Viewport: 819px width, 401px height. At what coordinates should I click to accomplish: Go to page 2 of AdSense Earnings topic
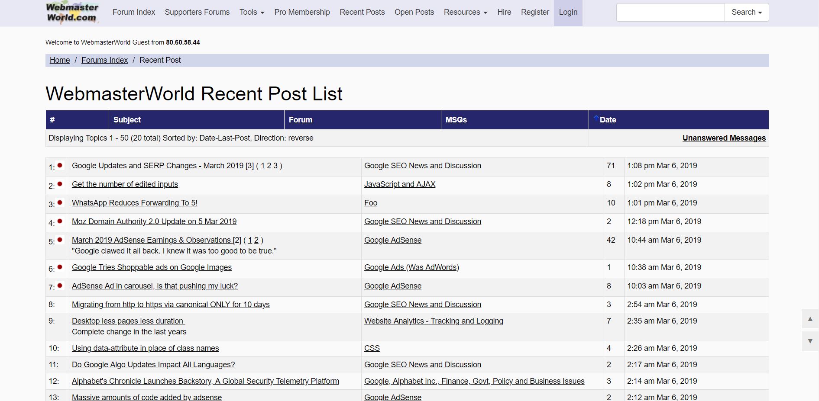(x=256, y=240)
